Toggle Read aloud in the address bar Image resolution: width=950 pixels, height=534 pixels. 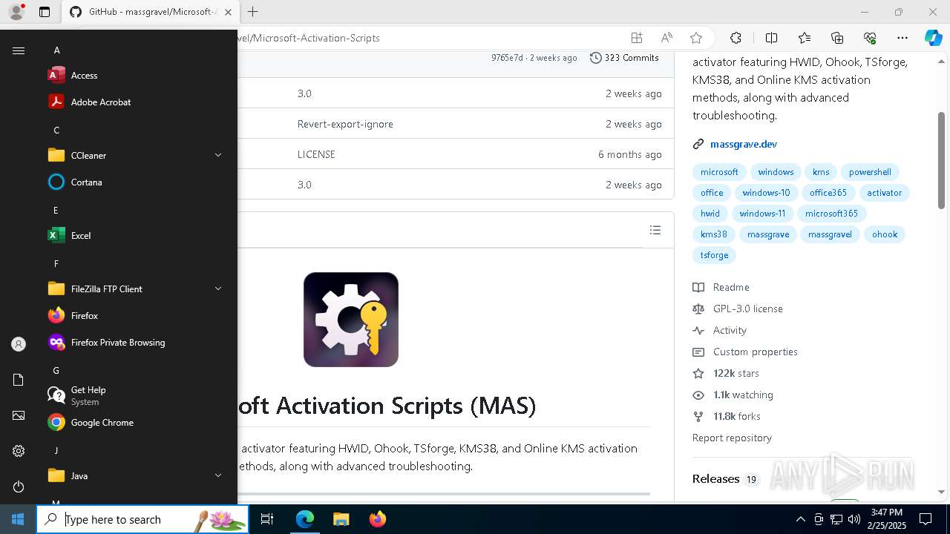point(666,38)
